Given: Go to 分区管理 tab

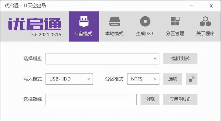Looking at the screenshot, I should pyautogui.click(x=175, y=26).
